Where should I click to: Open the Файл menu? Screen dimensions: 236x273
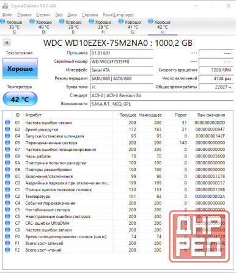click(x=7, y=15)
